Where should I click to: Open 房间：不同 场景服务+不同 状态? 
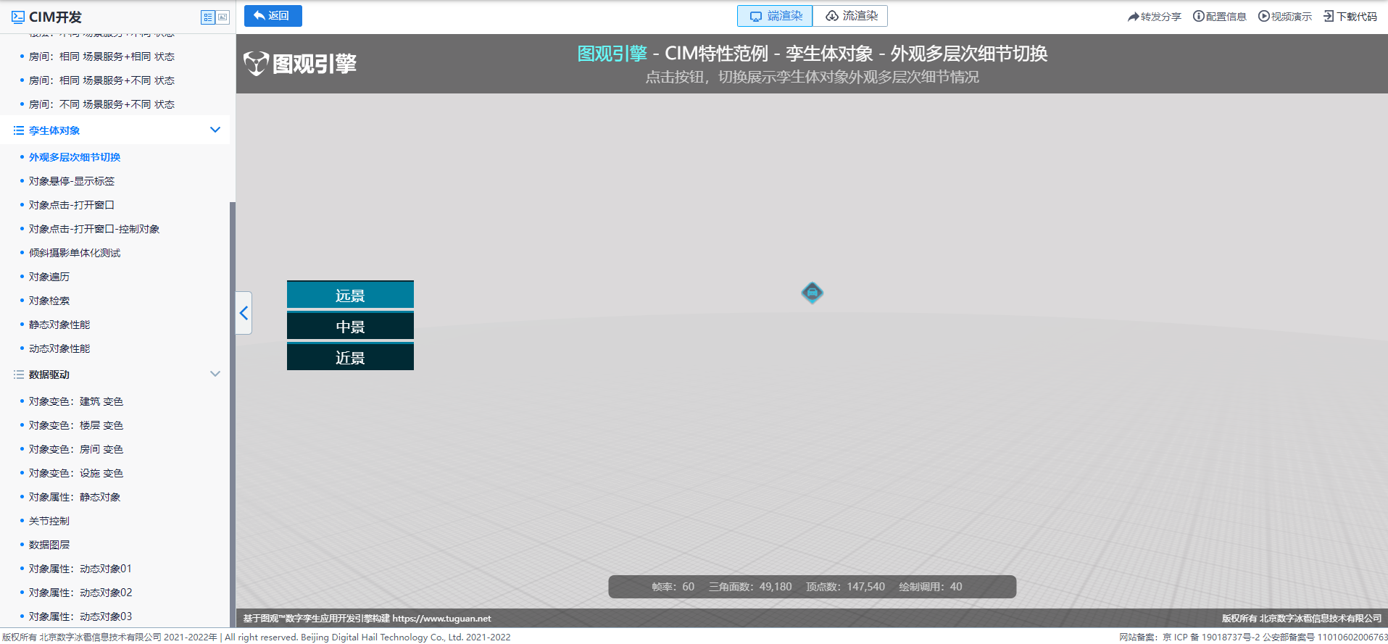pyautogui.click(x=101, y=104)
